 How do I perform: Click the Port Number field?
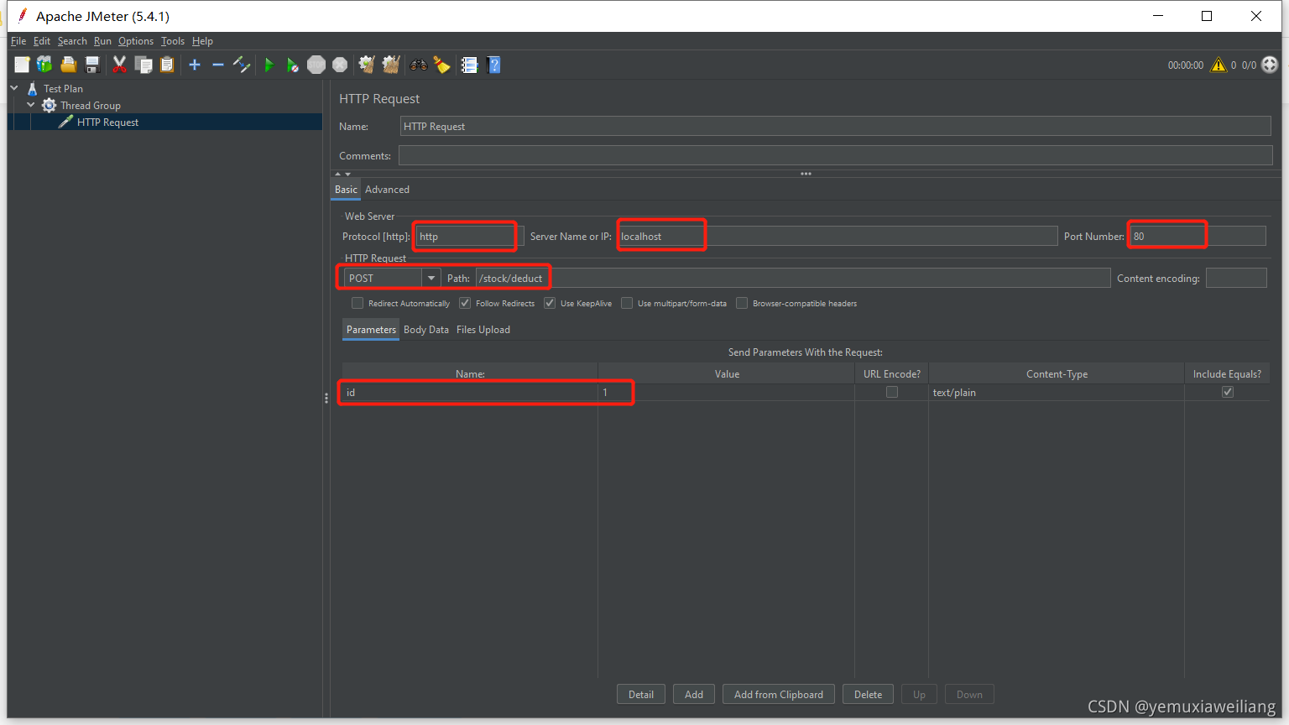pos(1198,236)
